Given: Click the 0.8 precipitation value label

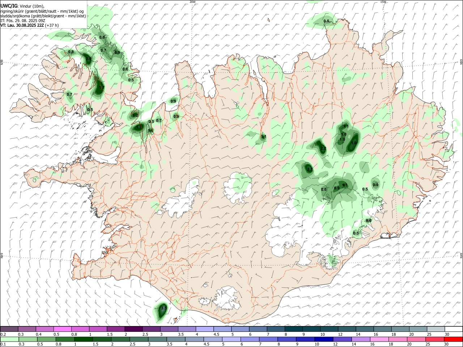Looking at the screenshot, I should [x=71, y=52].
